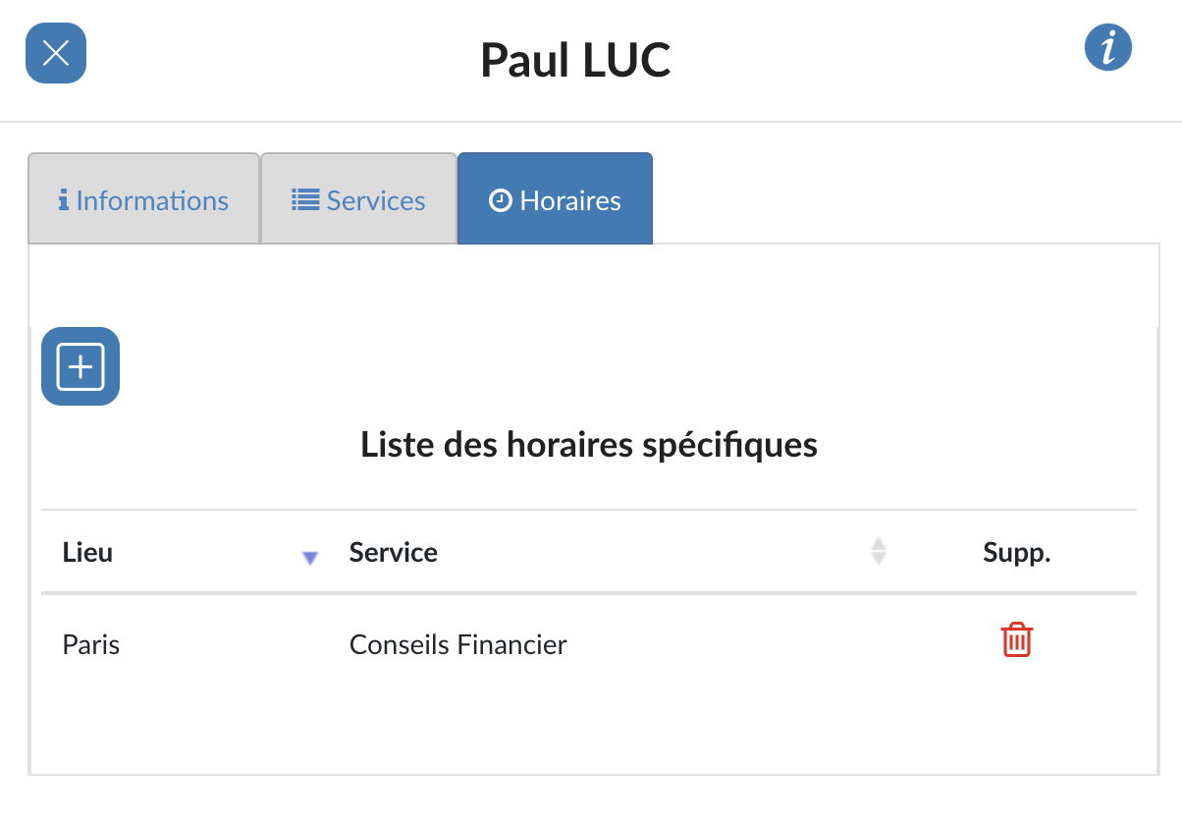
Task: Delete the Paris schedule using the red trash icon
Action: [x=1017, y=640]
